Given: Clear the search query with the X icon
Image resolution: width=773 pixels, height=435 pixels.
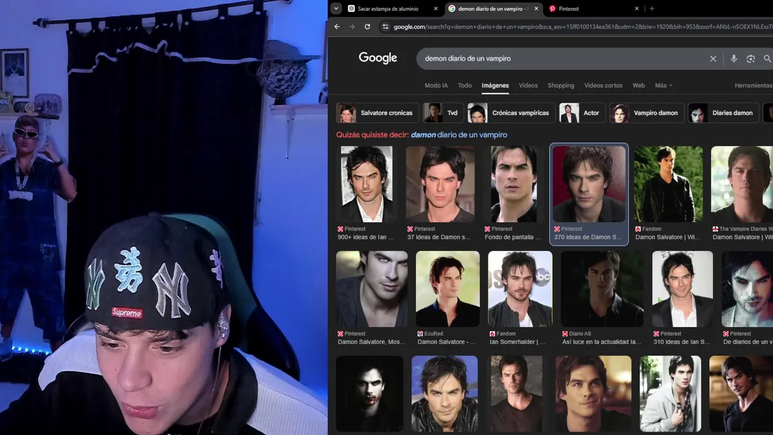Looking at the screenshot, I should coord(713,59).
